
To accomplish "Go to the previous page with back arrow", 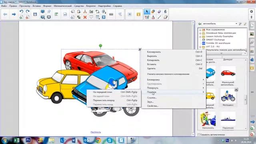I will pos(5,14).
